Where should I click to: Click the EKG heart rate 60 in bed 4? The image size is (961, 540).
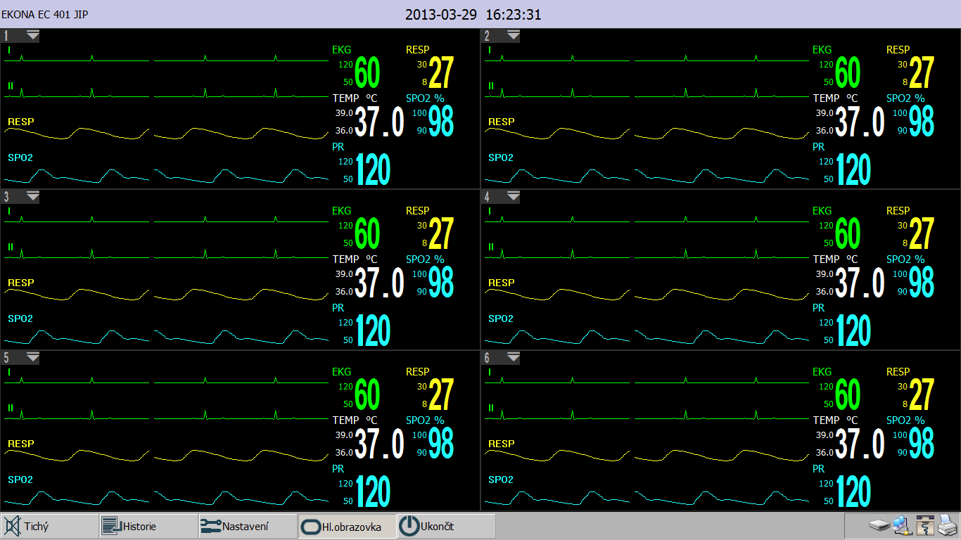tap(848, 233)
